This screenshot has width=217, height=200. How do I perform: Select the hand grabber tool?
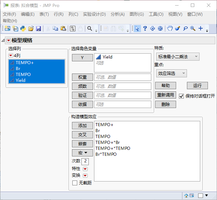pyautogui.click(x=169, y=29)
